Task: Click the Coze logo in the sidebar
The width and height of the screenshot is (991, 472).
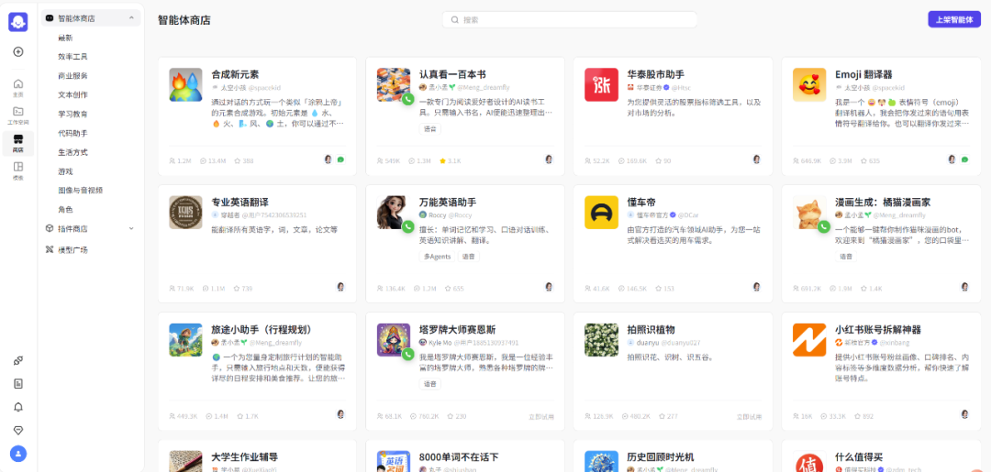Action: pyautogui.click(x=18, y=21)
